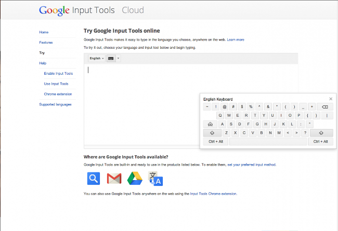Close the English Keyboard panel

[331, 99]
